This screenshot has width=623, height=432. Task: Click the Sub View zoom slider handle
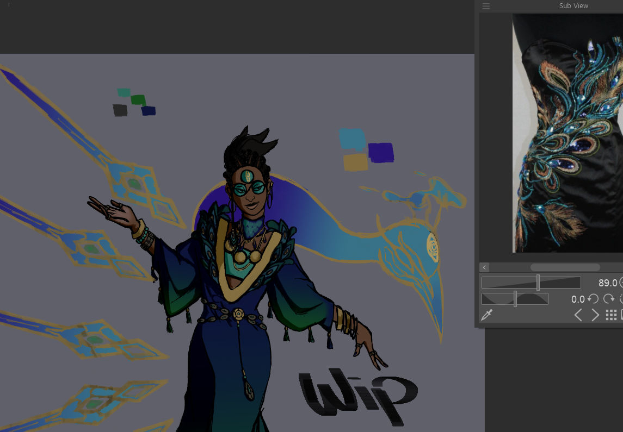(x=538, y=283)
